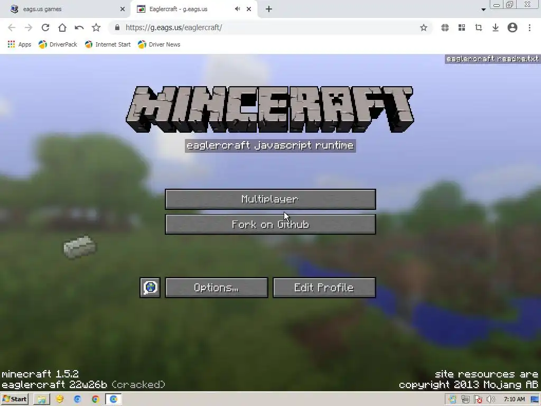
Task: Open Fork on Github button
Action: click(x=270, y=224)
